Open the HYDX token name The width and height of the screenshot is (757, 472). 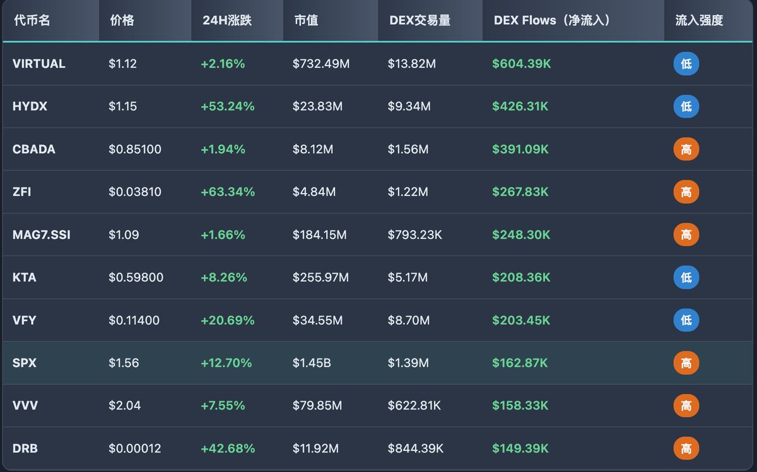click(30, 107)
